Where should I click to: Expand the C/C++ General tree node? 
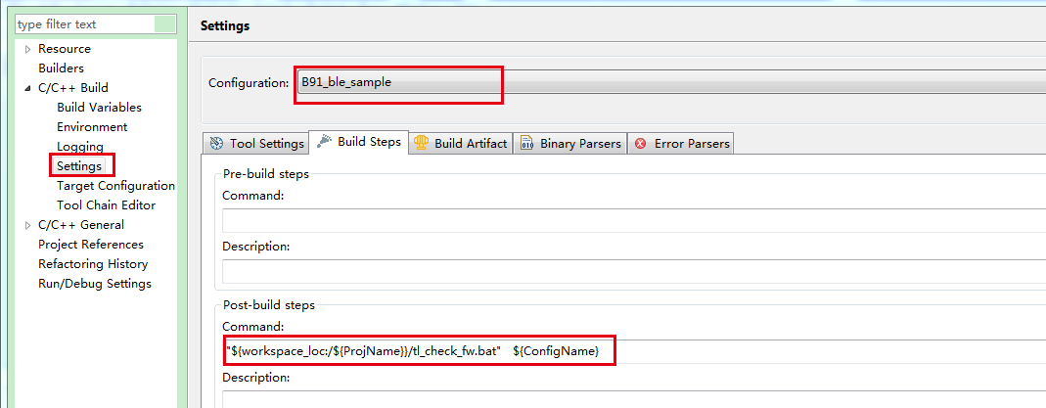[27, 225]
